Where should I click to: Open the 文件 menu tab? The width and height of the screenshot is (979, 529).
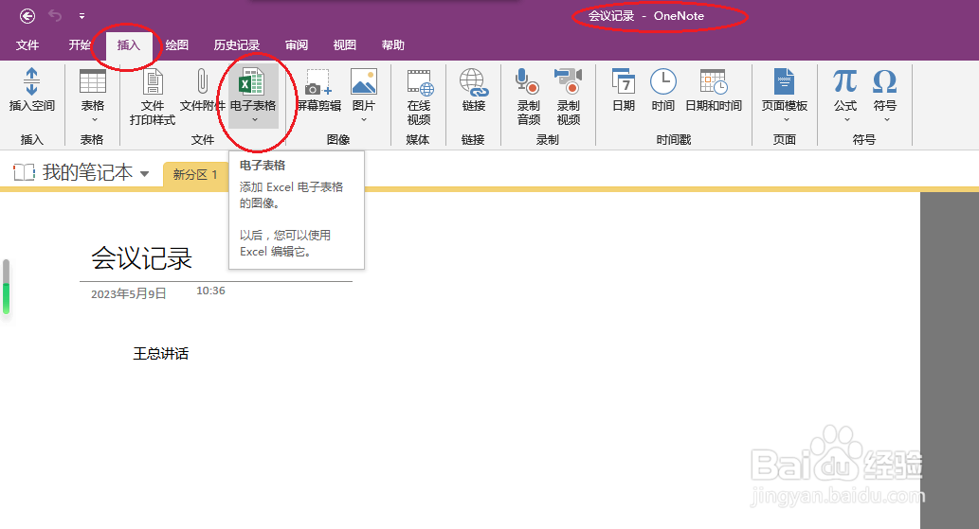[x=27, y=44]
